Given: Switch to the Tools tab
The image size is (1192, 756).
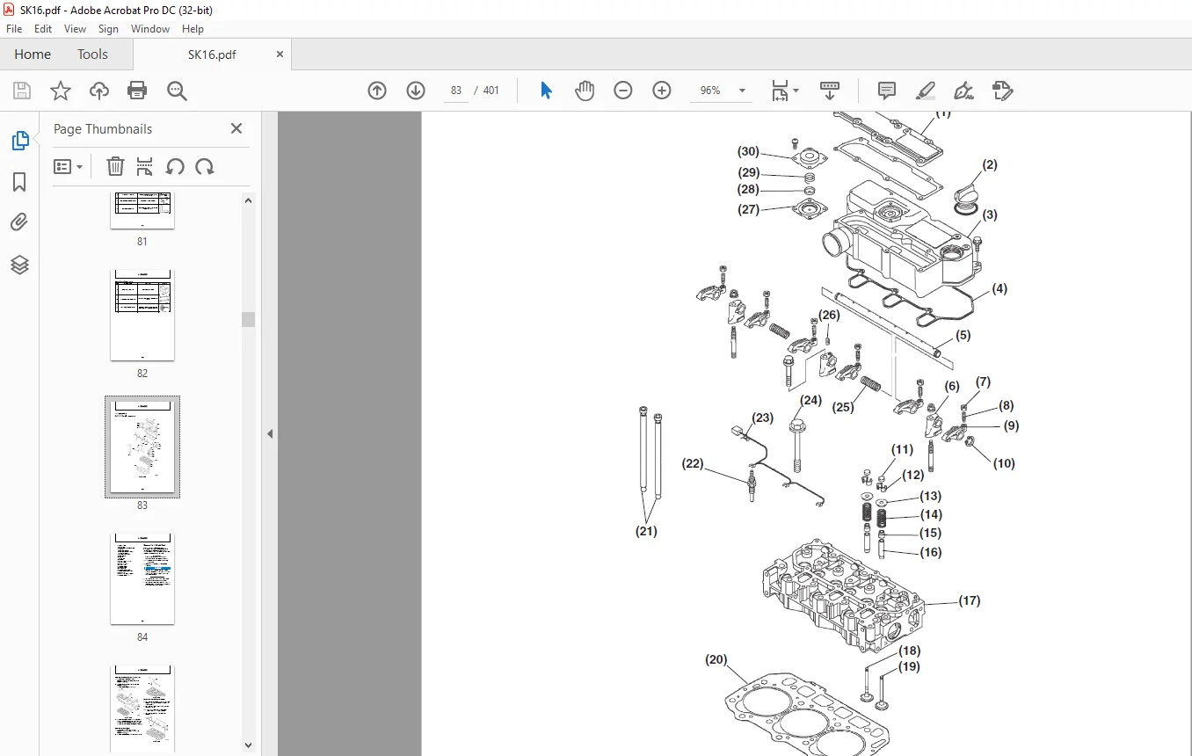Looking at the screenshot, I should point(92,54).
